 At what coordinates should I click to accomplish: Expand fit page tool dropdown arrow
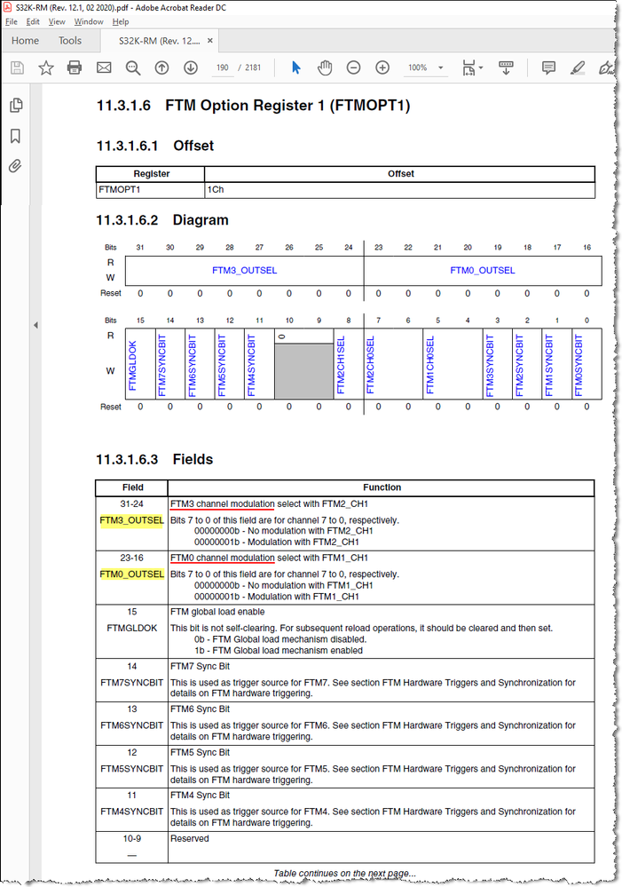(481, 67)
